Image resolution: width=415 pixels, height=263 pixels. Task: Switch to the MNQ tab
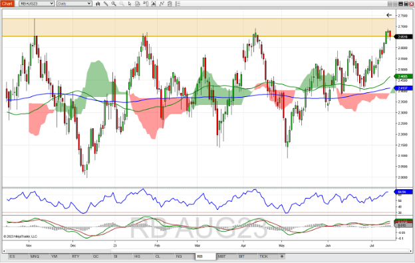[39, 256]
